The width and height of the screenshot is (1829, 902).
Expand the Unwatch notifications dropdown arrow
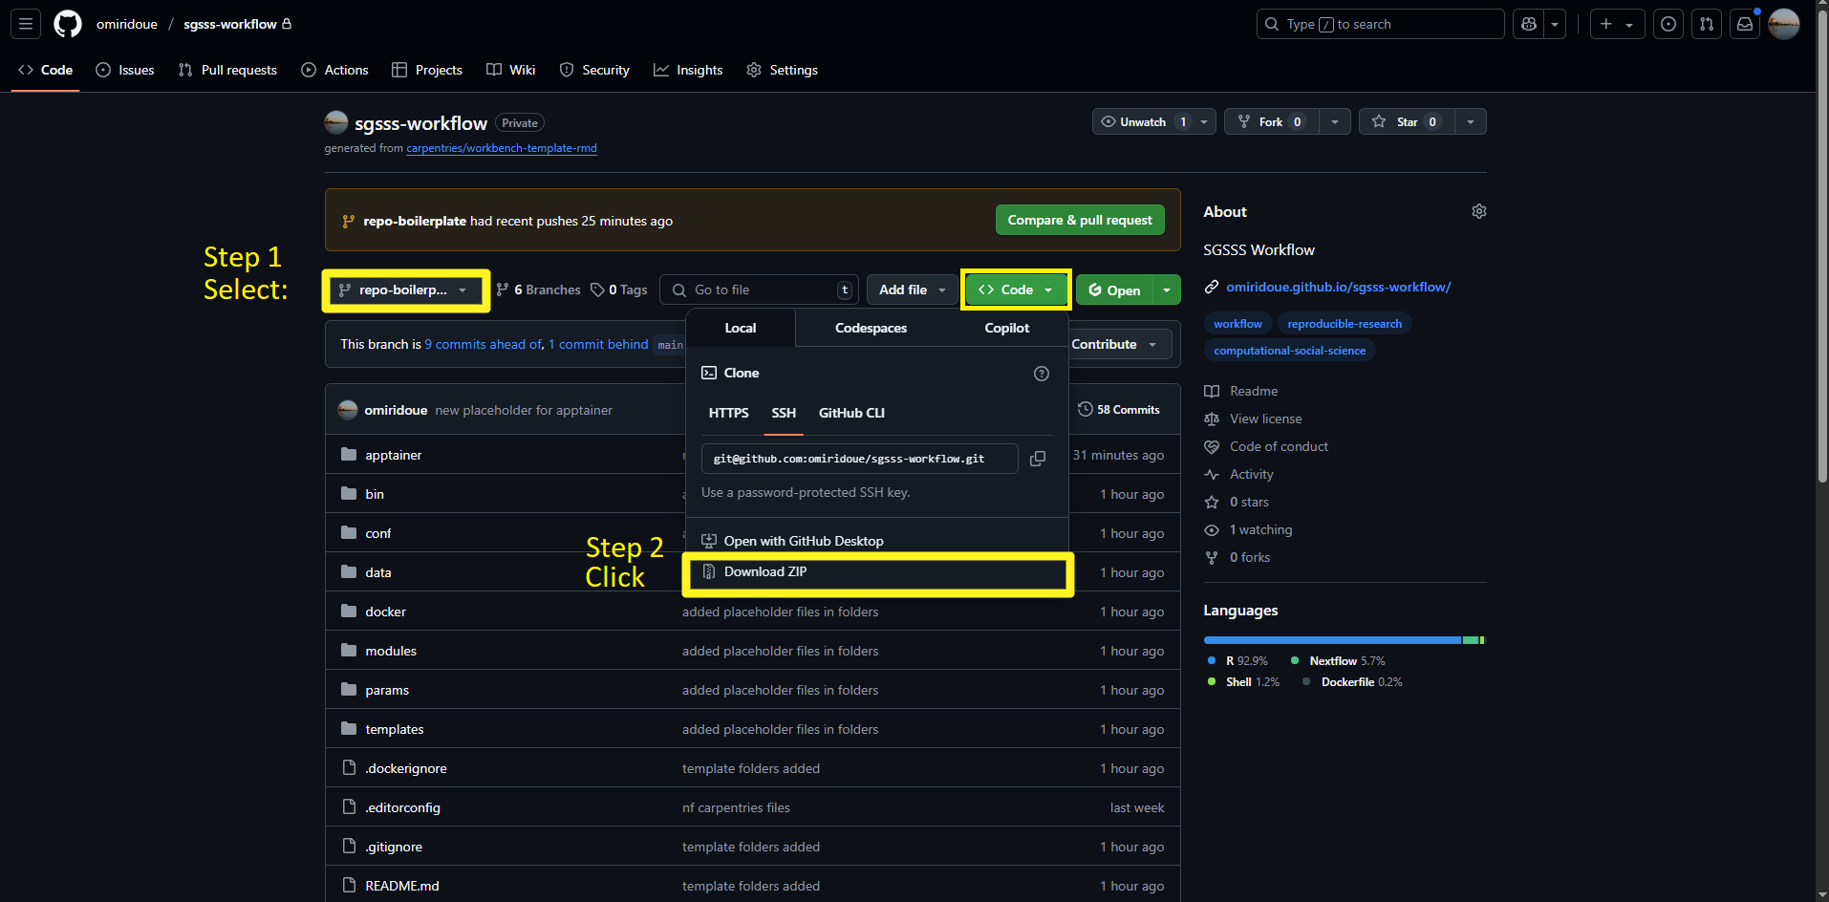[x=1204, y=121]
